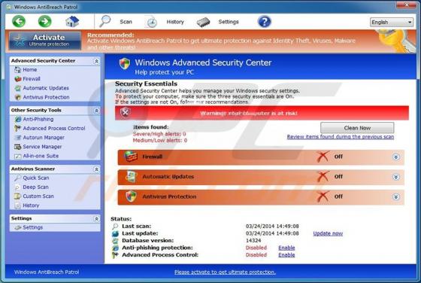Open Review items found during previous scan

[340, 137]
